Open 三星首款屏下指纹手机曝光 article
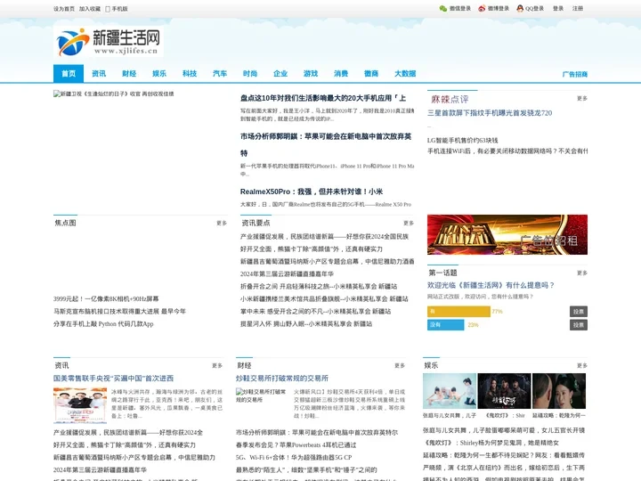This screenshot has height=481, width=641. (490, 113)
